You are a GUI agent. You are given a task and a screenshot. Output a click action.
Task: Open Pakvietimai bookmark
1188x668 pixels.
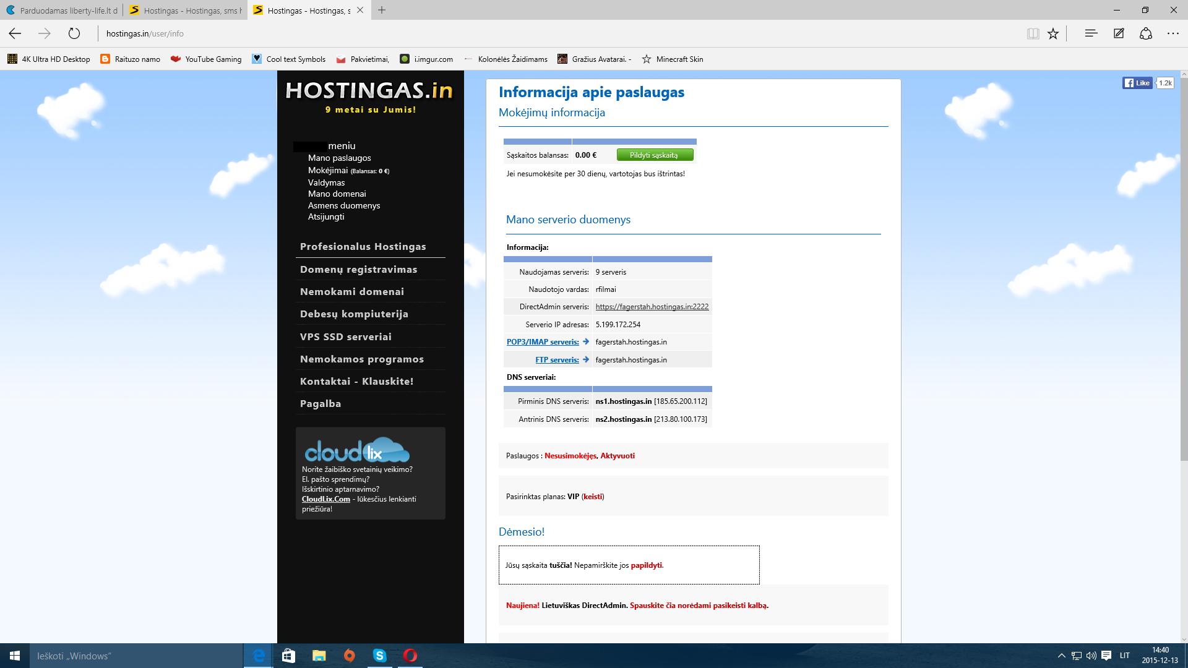(x=363, y=59)
